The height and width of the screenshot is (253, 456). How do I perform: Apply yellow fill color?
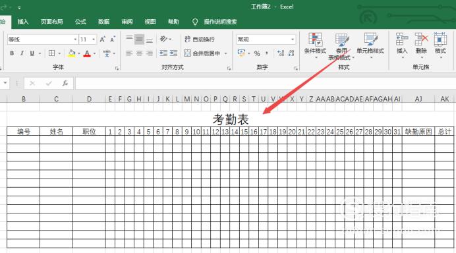click(x=72, y=53)
